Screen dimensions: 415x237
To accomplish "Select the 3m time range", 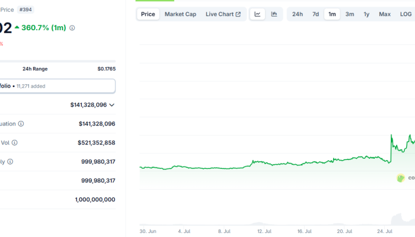I will point(350,14).
